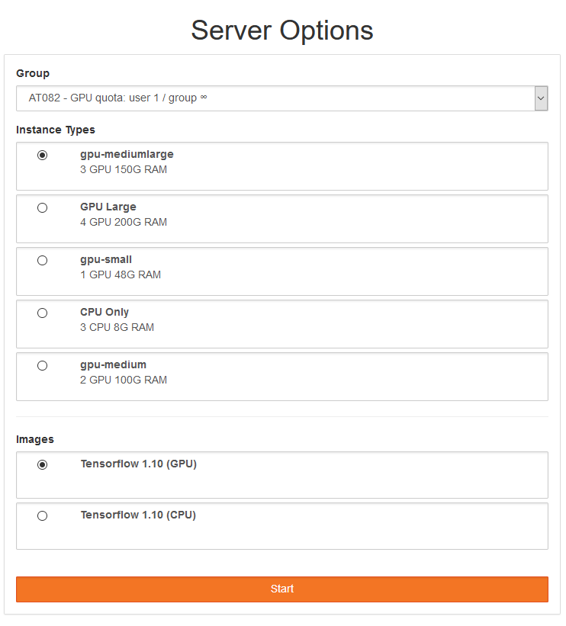Viewport: 566px width, 626px height.
Task: Click the Server Options page title
Action: [x=282, y=30]
